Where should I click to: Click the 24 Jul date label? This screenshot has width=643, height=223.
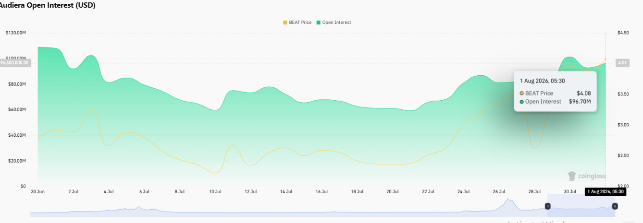463,192
